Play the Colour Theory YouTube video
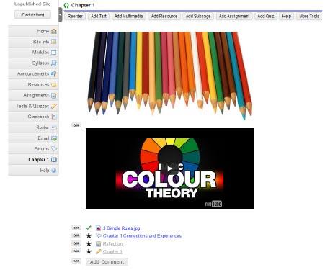This screenshot has width=325, height=270. [169, 168]
